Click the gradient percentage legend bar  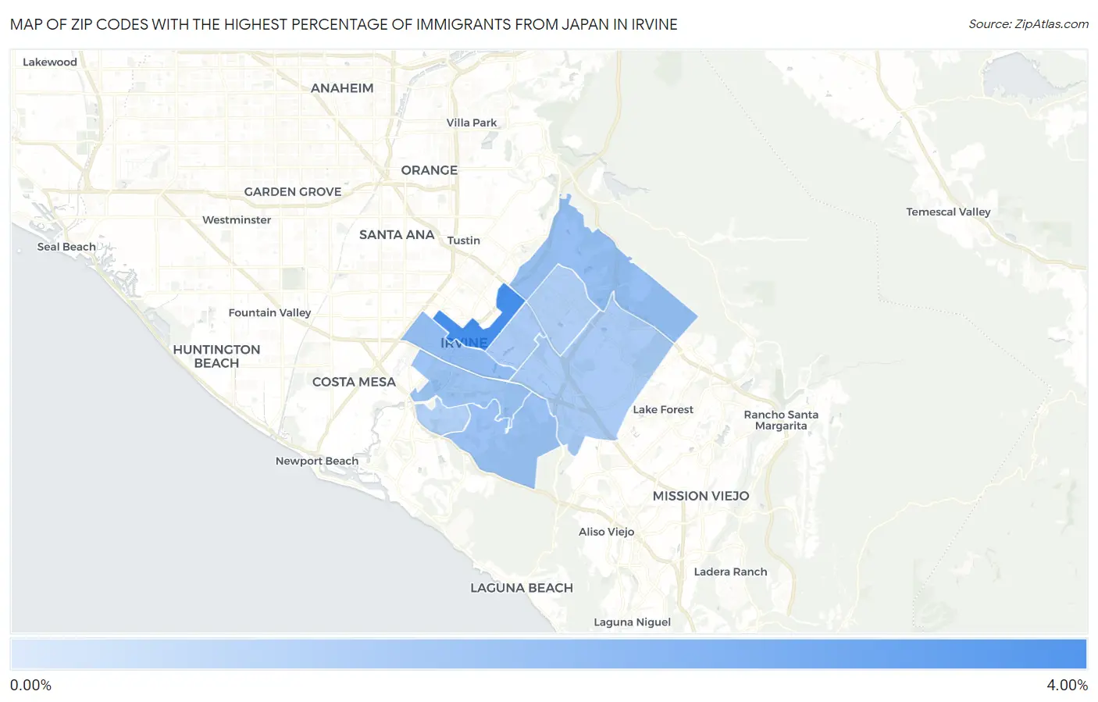[548, 654]
